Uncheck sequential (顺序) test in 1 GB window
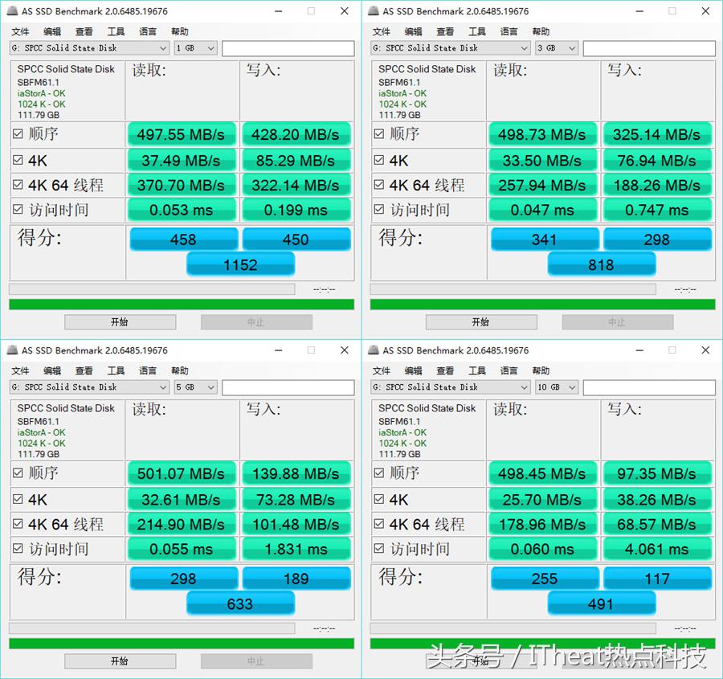The image size is (723, 679). tap(18, 133)
